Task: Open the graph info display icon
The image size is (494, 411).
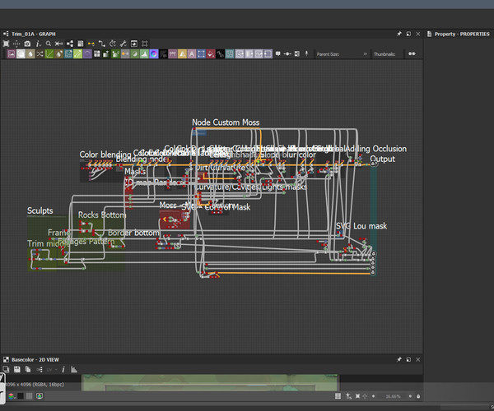Action: pyautogui.click(x=38, y=44)
